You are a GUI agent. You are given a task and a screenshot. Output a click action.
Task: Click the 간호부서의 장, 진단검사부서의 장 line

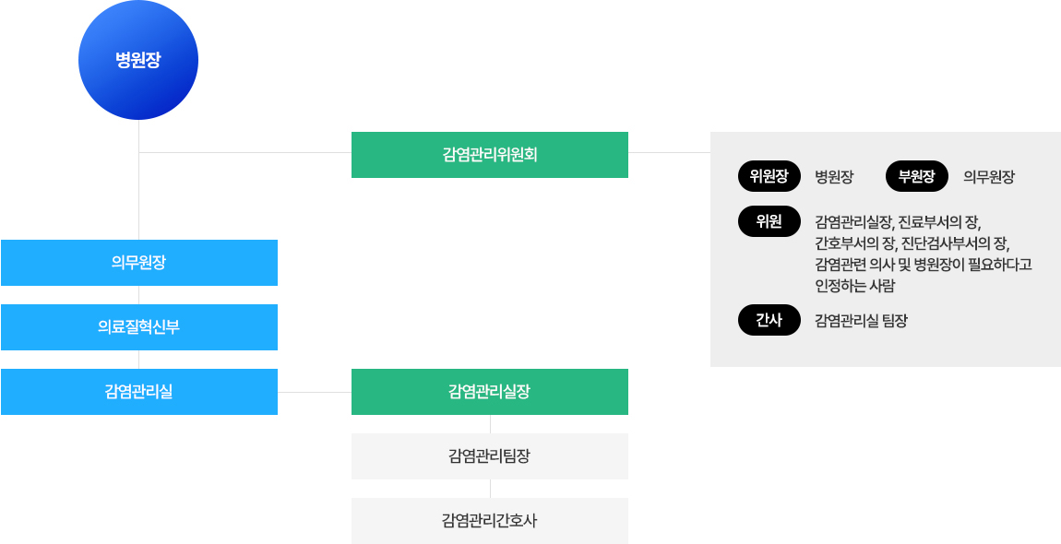(x=912, y=242)
